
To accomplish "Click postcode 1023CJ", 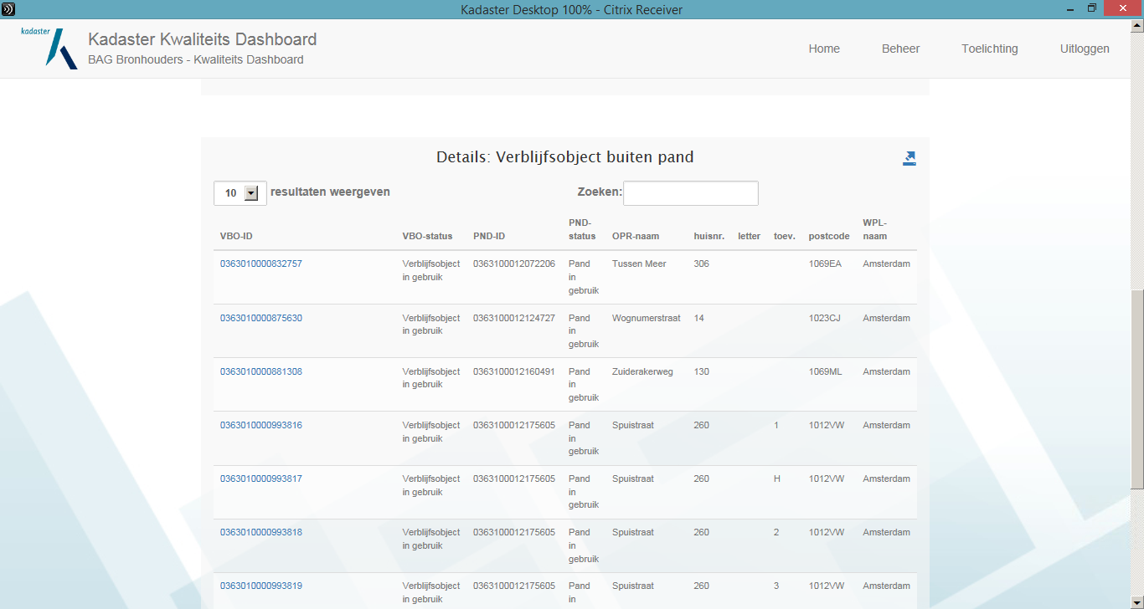I will 825,318.
